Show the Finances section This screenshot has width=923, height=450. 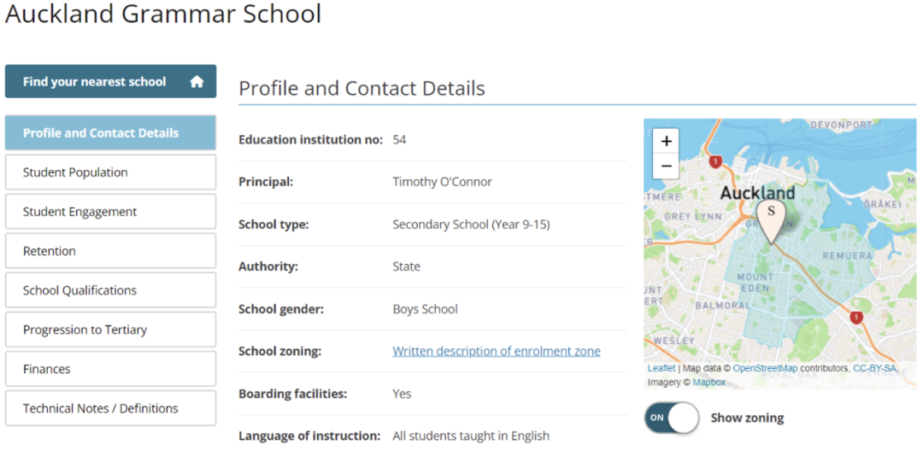(x=110, y=369)
